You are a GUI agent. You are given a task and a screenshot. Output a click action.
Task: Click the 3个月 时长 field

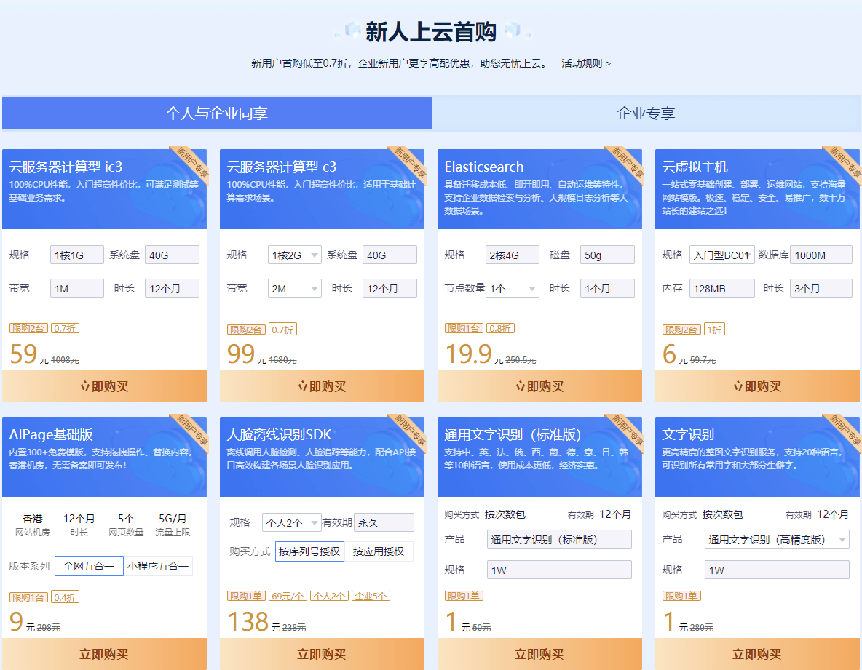(x=821, y=288)
